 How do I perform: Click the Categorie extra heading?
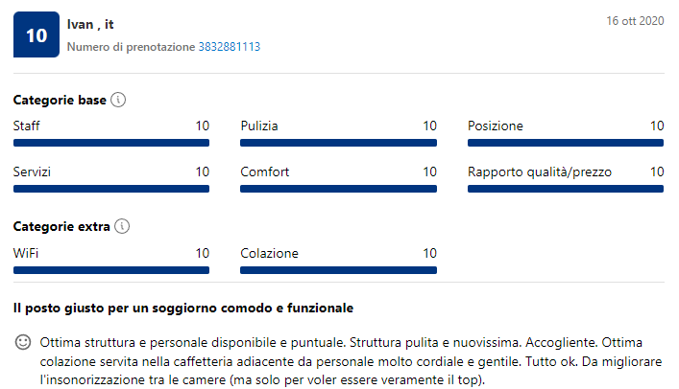(61, 226)
